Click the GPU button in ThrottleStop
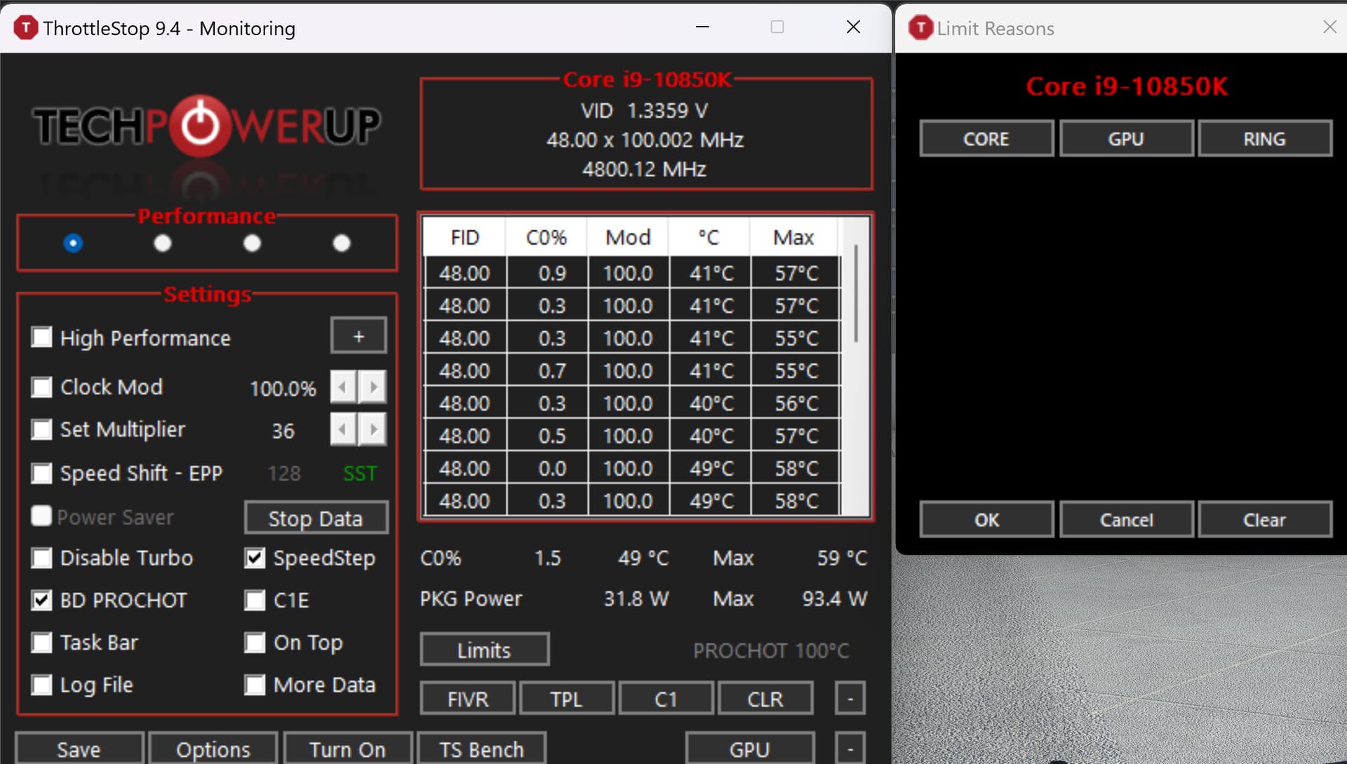The height and width of the screenshot is (764, 1347). [750, 749]
